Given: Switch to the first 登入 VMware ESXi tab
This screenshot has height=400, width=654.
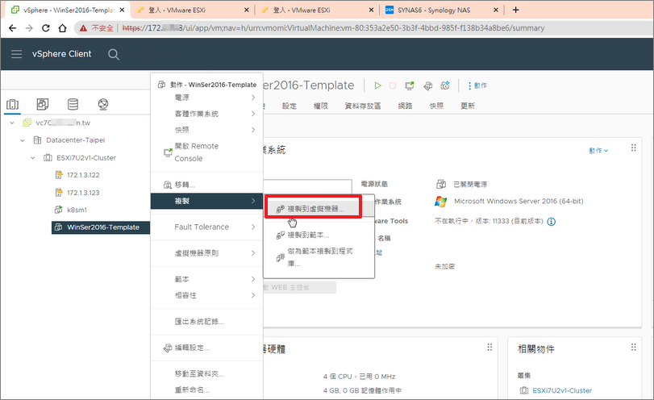Looking at the screenshot, I should coord(192,10).
